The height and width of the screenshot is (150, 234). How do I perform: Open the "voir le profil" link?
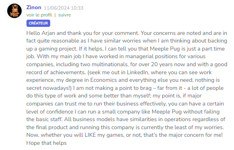pos(39,15)
